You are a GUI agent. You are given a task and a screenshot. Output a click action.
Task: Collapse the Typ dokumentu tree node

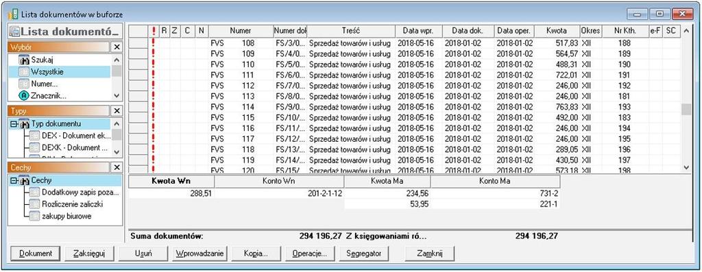(x=13, y=124)
